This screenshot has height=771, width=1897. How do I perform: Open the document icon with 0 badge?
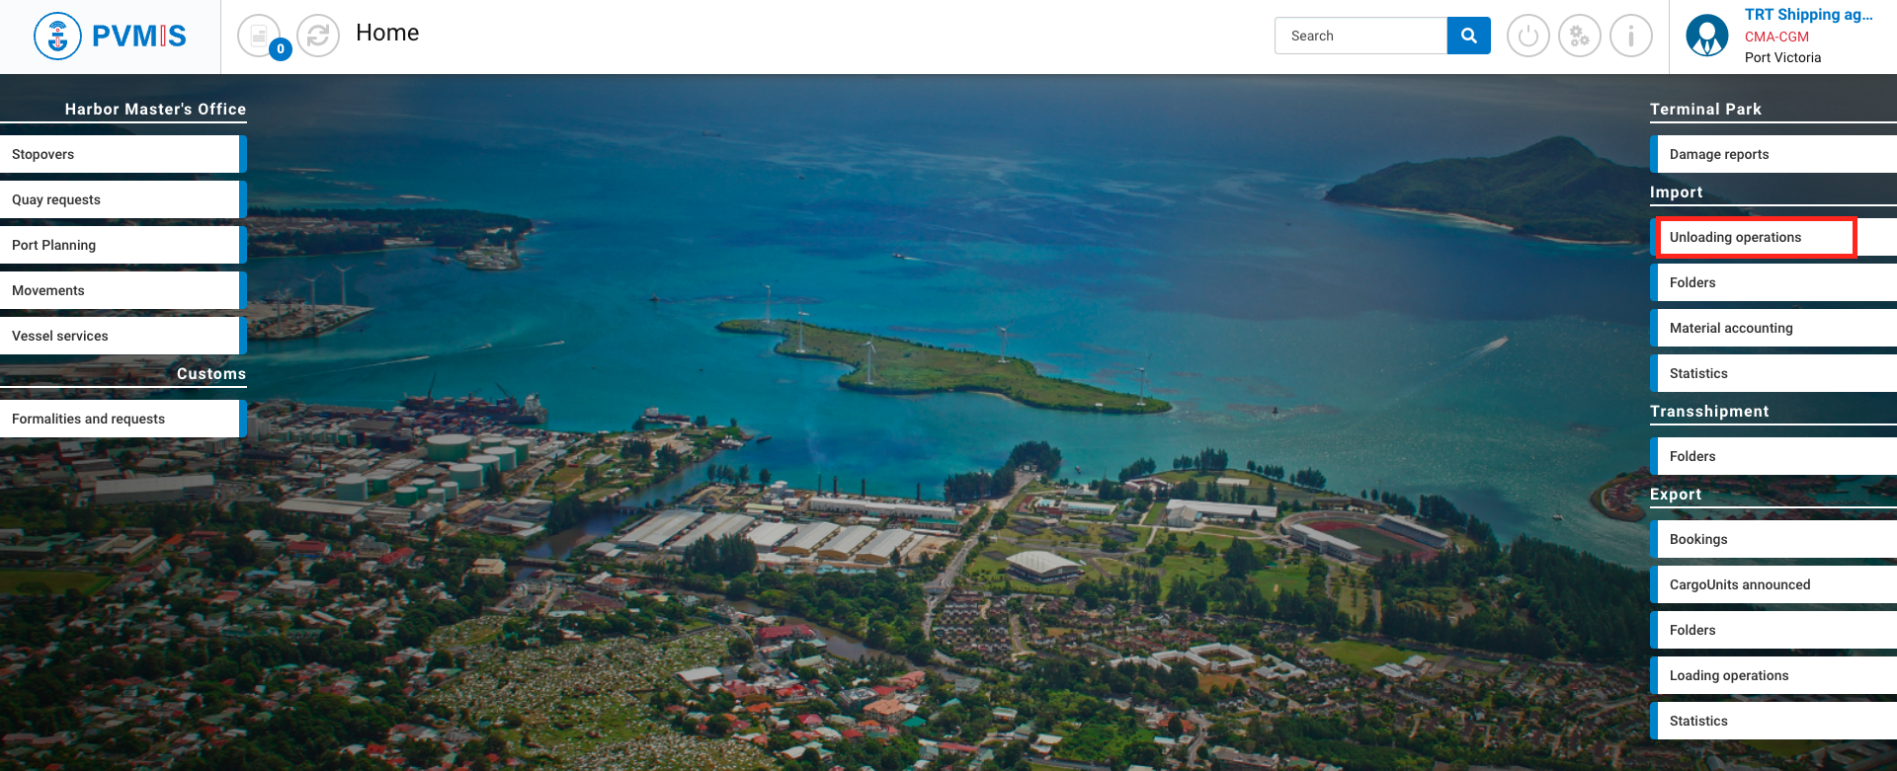coord(259,37)
